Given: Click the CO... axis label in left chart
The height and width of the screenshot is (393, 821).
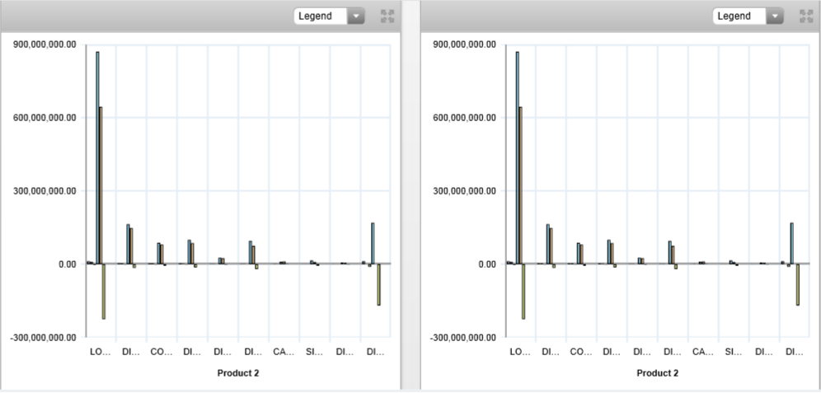Looking at the screenshot, I should click(162, 353).
